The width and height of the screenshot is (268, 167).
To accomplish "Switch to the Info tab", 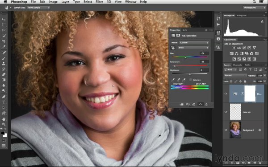I will [185, 30].
